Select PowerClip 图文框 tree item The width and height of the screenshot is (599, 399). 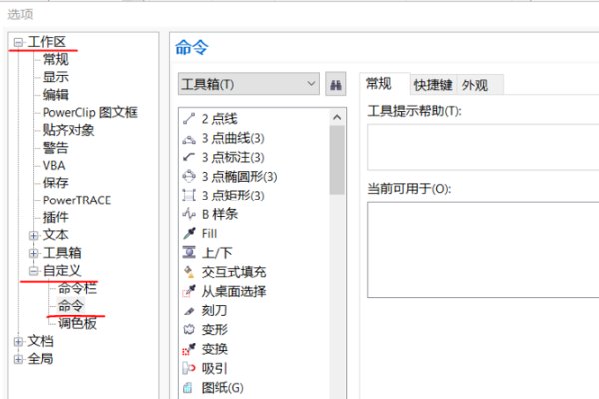pyautogui.click(x=90, y=113)
